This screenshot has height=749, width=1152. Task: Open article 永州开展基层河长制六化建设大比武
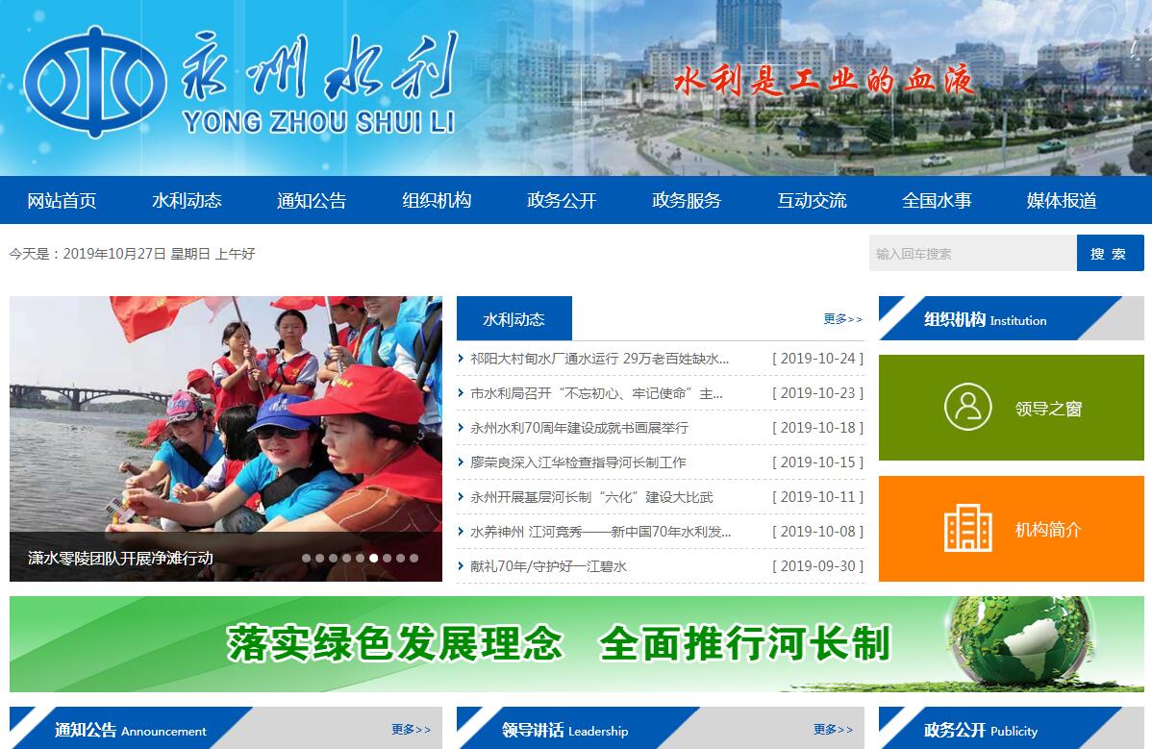[591, 497]
